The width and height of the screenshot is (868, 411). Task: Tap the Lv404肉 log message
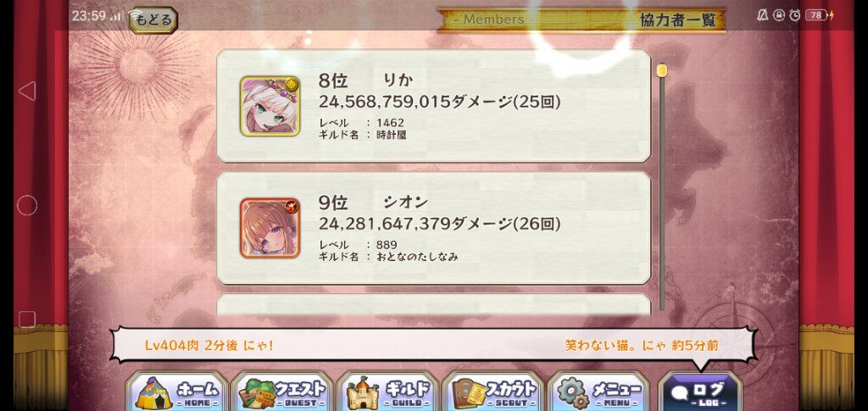pyautogui.click(x=209, y=346)
